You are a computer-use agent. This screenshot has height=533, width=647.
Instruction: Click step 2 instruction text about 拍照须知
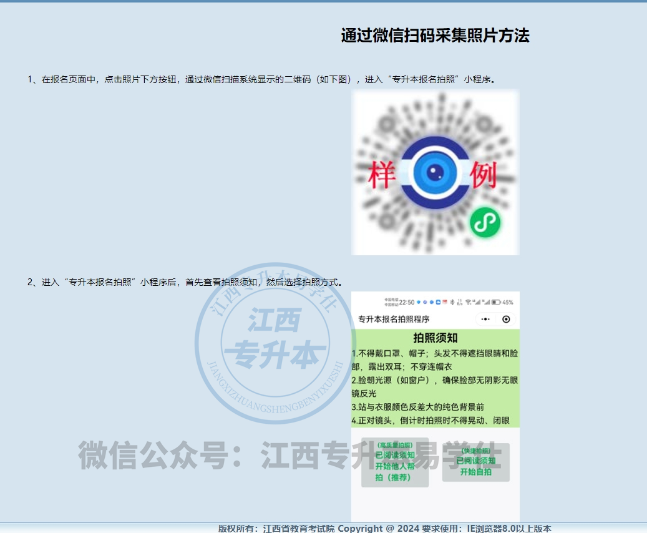(x=186, y=282)
